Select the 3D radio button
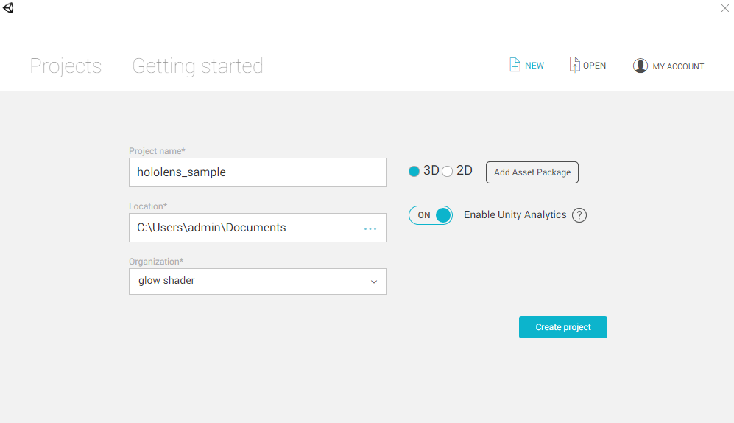The width and height of the screenshot is (734, 423). coord(414,172)
